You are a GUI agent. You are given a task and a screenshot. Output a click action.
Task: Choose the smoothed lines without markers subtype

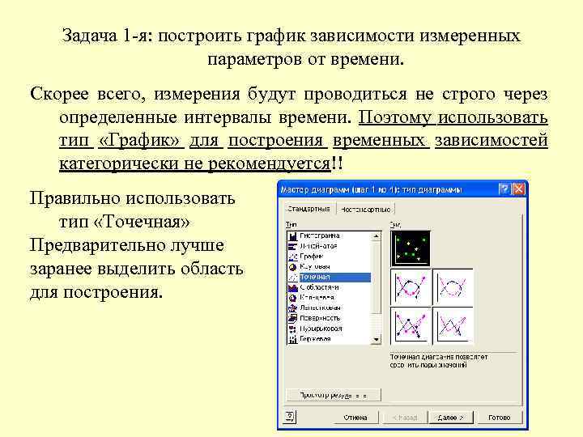453,287
